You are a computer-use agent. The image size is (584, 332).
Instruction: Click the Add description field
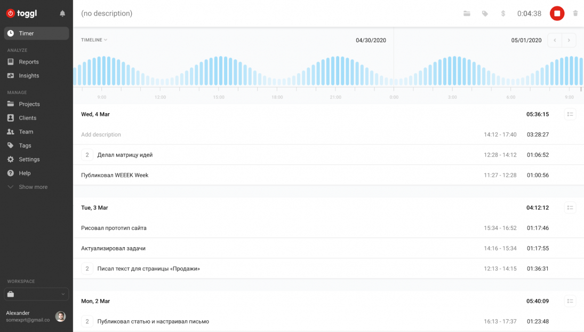[x=101, y=135]
